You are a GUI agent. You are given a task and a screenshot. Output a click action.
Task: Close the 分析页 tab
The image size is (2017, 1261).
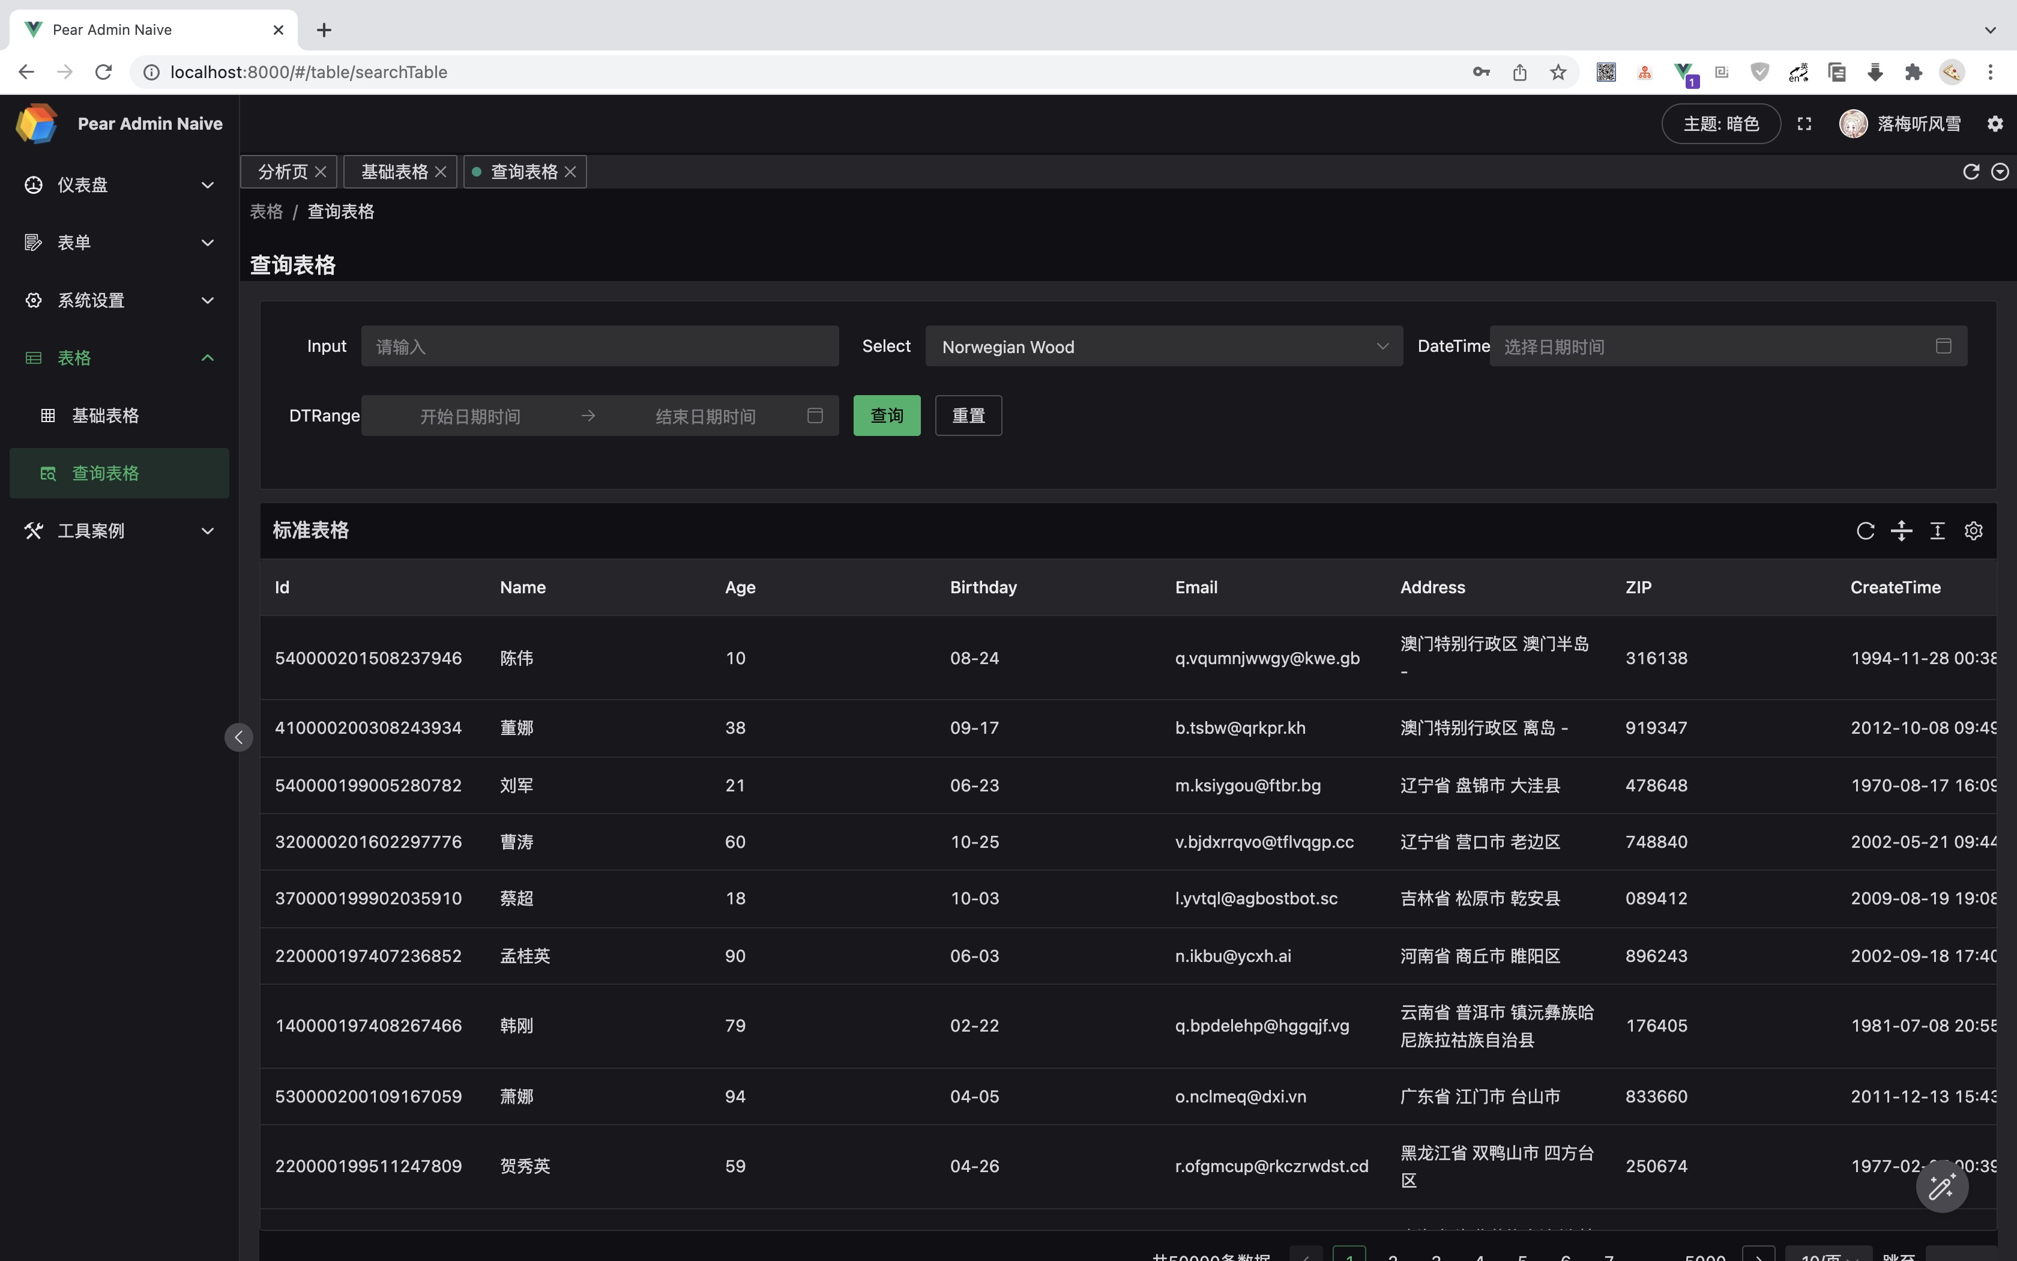tap(321, 172)
